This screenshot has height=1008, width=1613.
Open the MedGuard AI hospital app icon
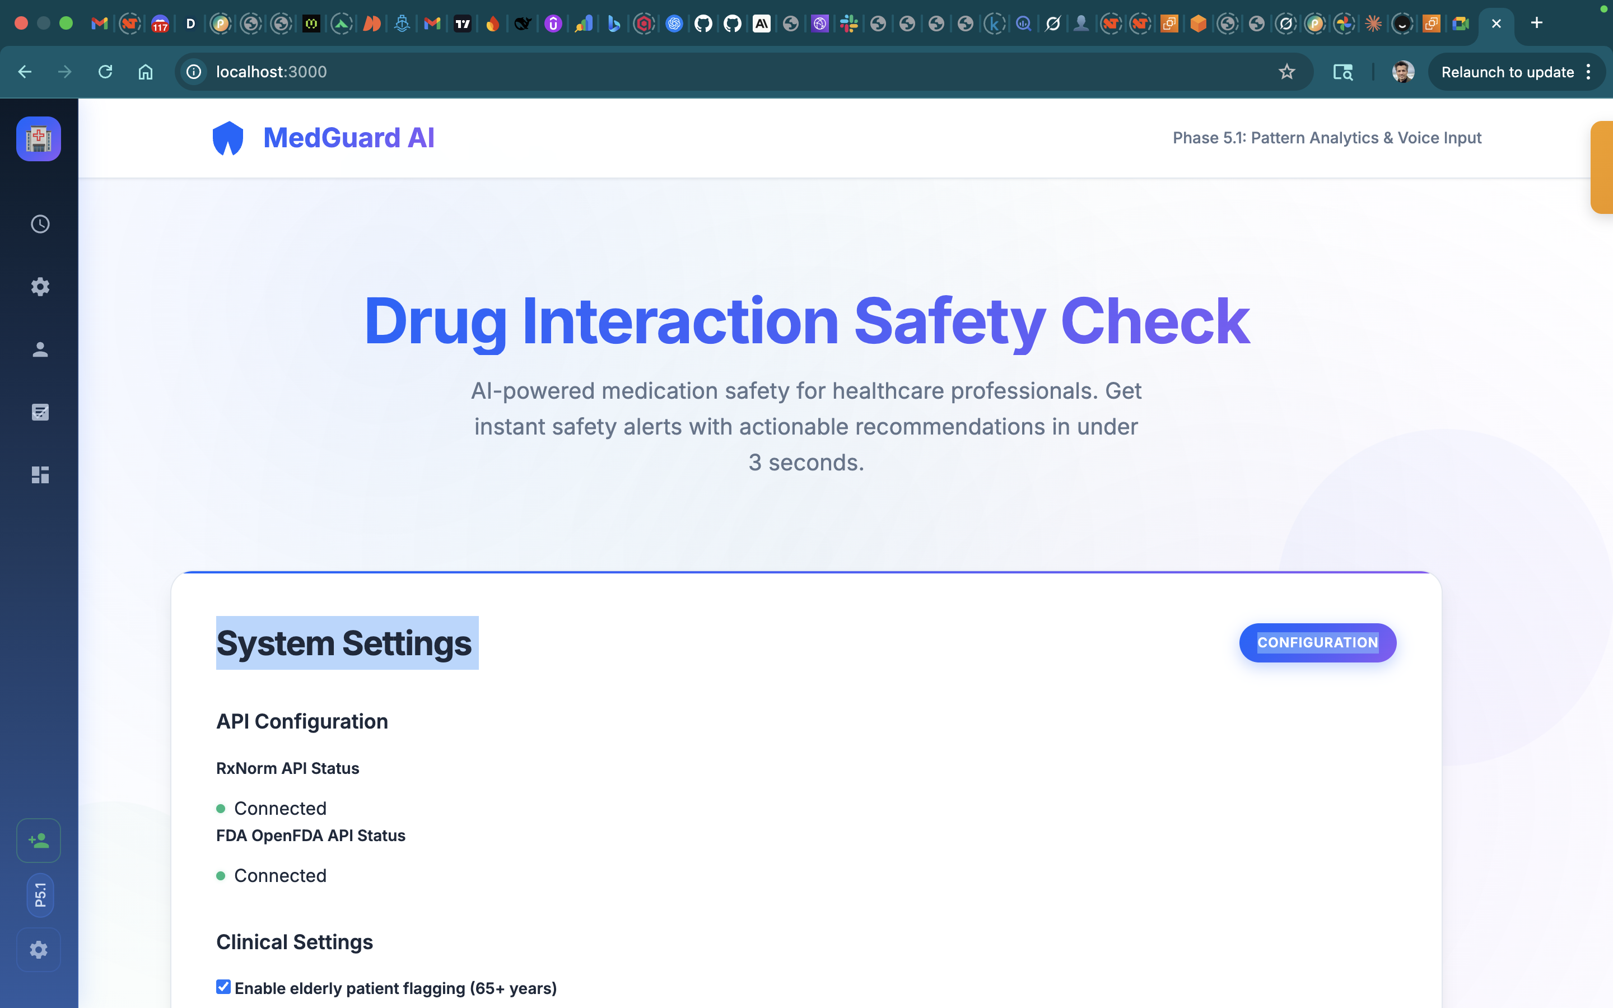[x=38, y=139]
